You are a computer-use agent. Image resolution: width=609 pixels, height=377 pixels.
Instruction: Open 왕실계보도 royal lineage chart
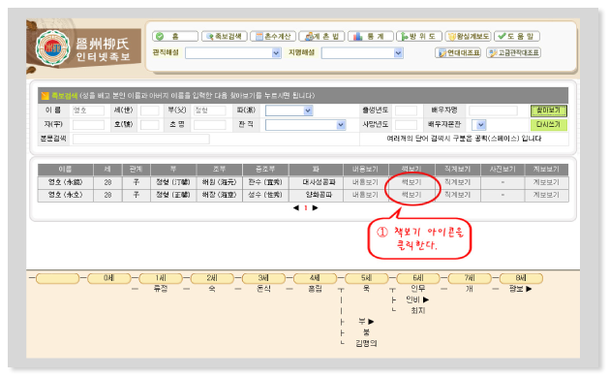[468, 36]
